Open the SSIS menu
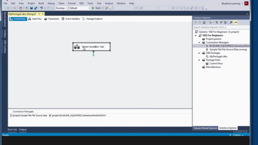 tap(81, 3)
